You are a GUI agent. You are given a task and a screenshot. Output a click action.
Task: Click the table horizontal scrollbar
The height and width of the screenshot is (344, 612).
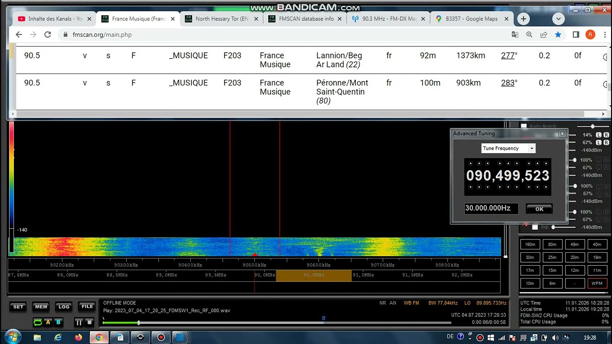point(300,114)
